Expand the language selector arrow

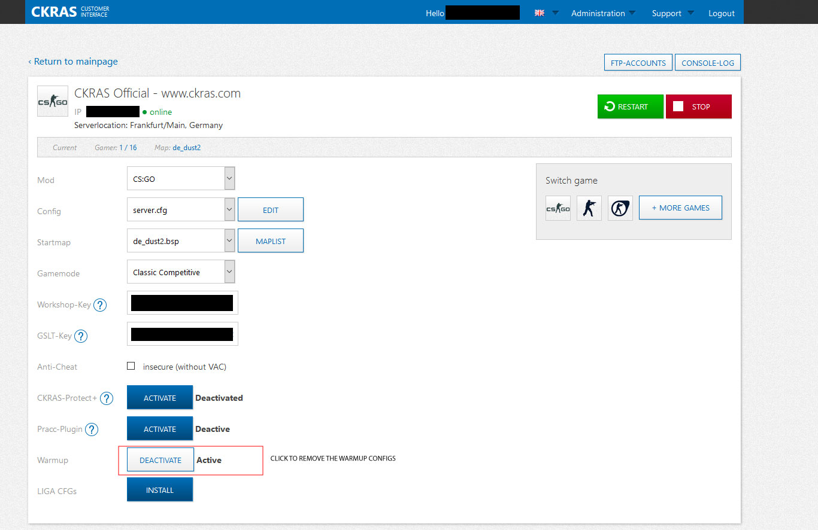click(555, 13)
